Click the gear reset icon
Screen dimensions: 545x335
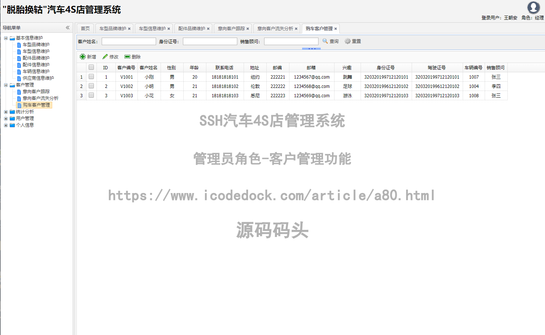pos(348,41)
